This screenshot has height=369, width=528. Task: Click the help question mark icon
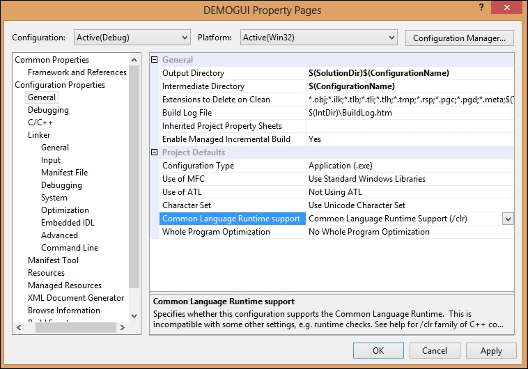click(x=481, y=8)
